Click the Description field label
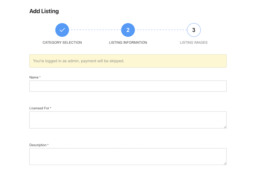The height and width of the screenshot is (173, 254). click(39, 145)
